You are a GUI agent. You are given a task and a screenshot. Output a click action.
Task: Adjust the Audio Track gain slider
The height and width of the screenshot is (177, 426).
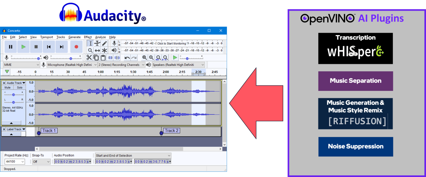point(14,94)
